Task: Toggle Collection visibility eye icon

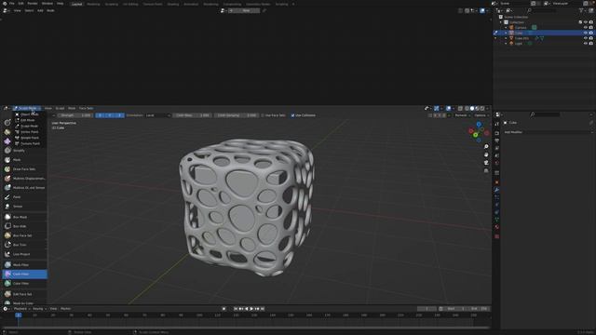Action: [586, 22]
